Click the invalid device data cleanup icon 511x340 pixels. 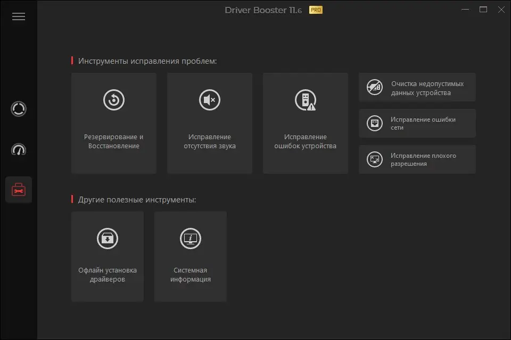tap(374, 88)
